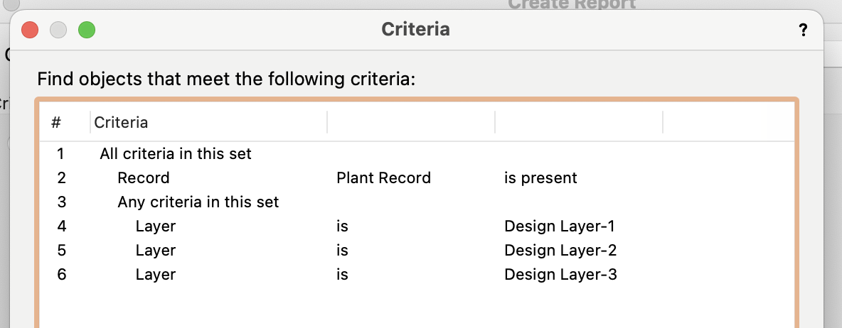Close the Criteria dialog with red button
Screen dimensions: 842x328
(x=30, y=30)
